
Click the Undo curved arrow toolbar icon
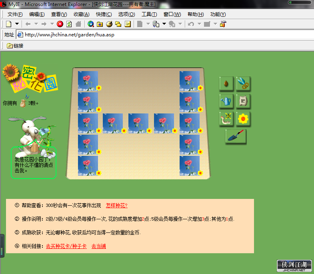191,24
